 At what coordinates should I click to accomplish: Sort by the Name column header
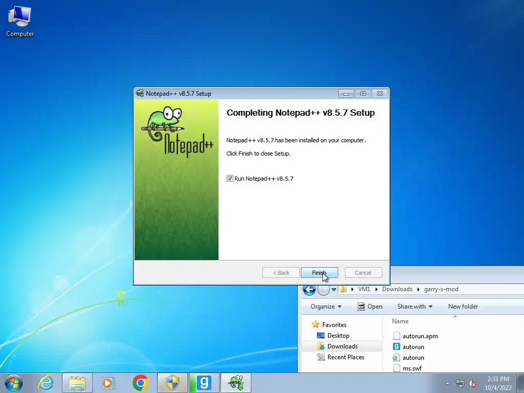400,321
